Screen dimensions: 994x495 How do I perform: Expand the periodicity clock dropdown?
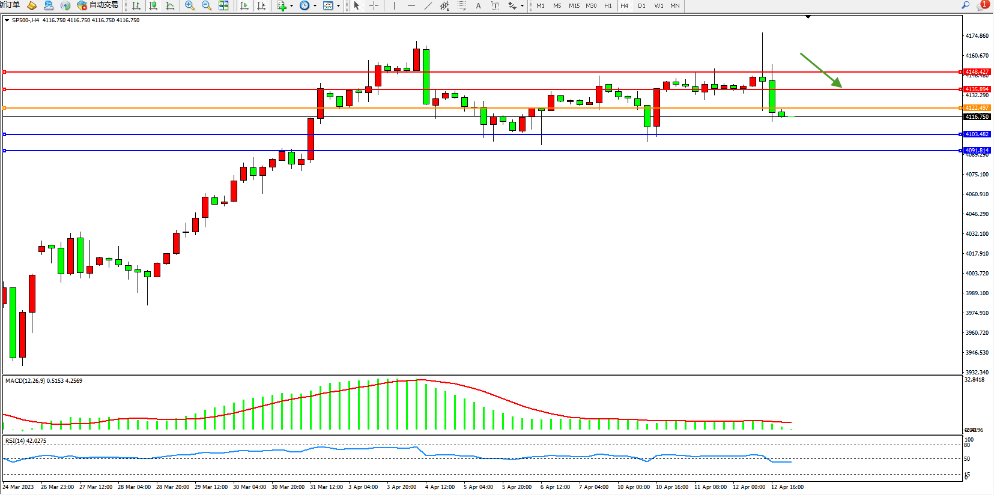[315, 6]
